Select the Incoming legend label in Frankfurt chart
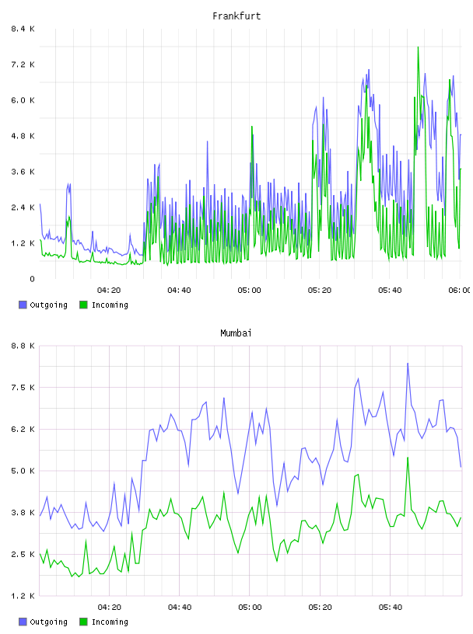Viewport: 473px width, 634px height. [110, 305]
